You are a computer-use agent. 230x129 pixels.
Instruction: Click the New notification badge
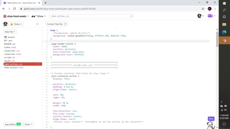[x=211, y=119]
